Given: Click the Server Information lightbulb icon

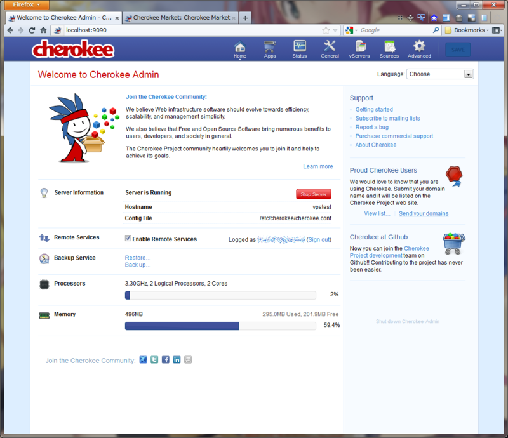Looking at the screenshot, I should point(44,193).
